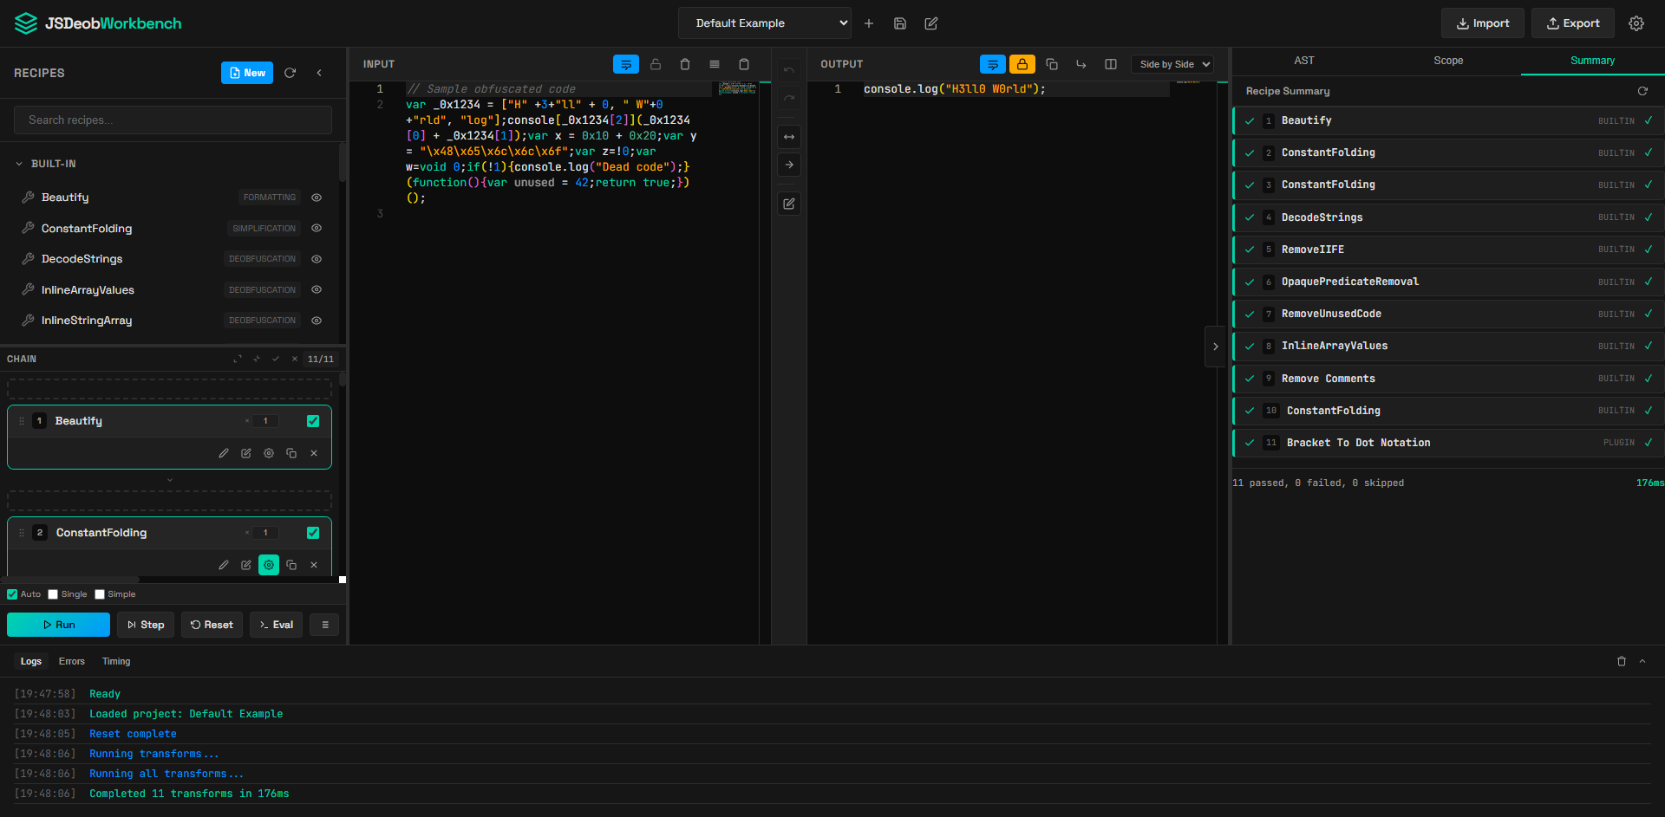Image resolution: width=1665 pixels, height=817 pixels.
Task: Set Beautify repeat count field
Action: click(265, 421)
